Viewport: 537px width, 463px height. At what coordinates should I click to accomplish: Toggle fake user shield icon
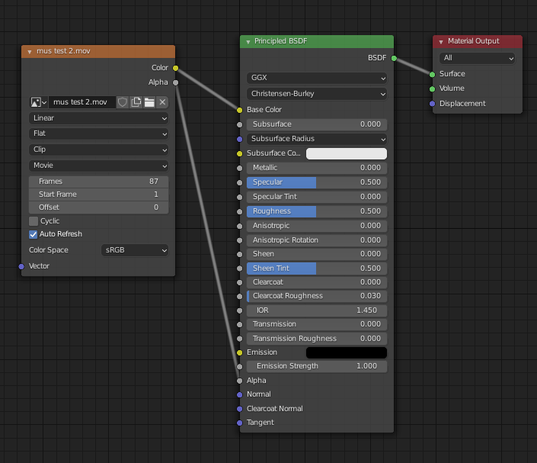pyautogui.click(x=123, y=102)
